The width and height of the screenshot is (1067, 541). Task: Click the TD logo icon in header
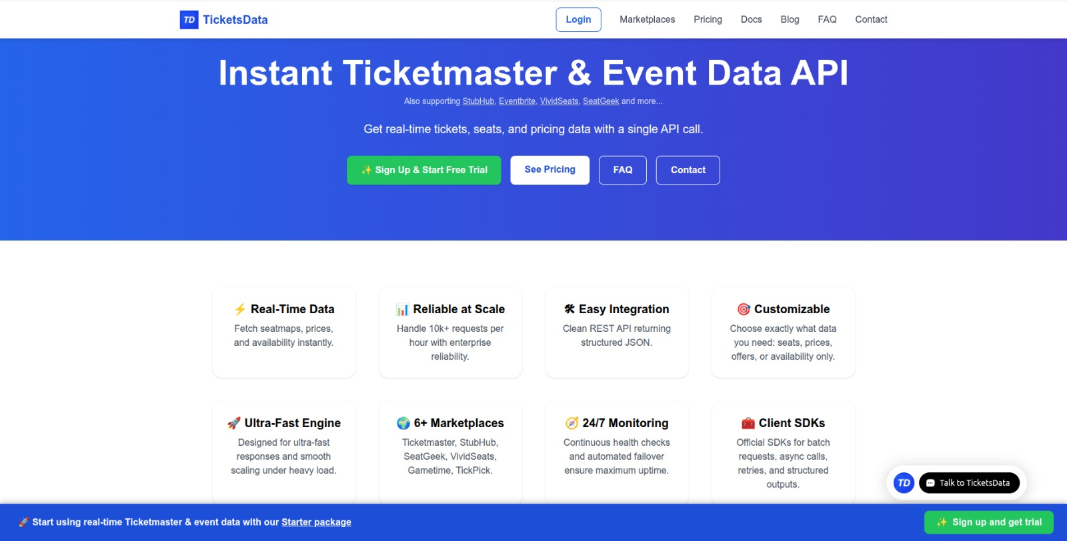pyautogui.click(x=189, y=20)
